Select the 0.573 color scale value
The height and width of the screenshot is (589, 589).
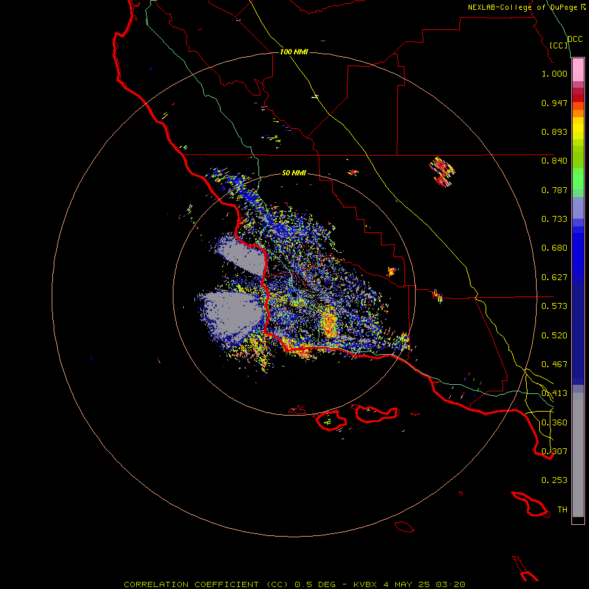click(554, 306)
